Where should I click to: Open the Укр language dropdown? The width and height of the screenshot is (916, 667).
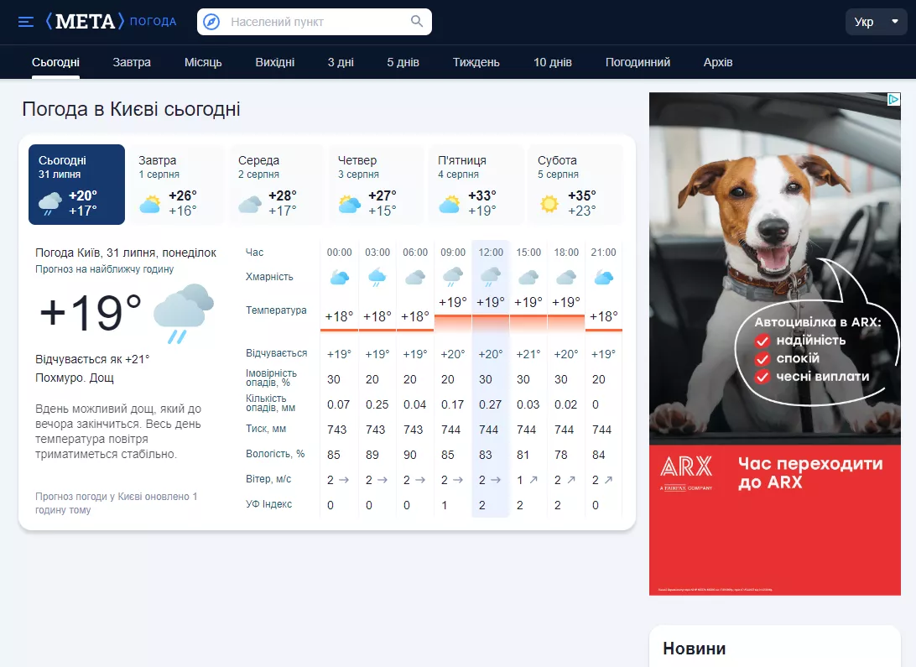876,22
